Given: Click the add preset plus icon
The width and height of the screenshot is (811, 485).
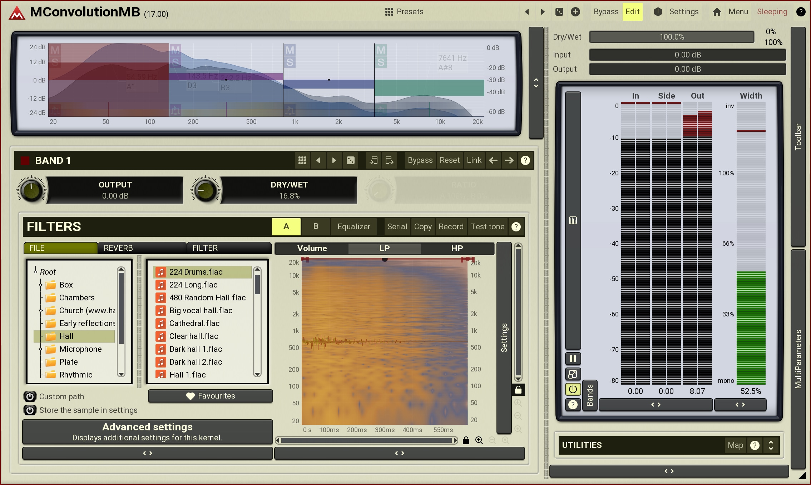Looking at the screenshot, I should coord(575,12).
